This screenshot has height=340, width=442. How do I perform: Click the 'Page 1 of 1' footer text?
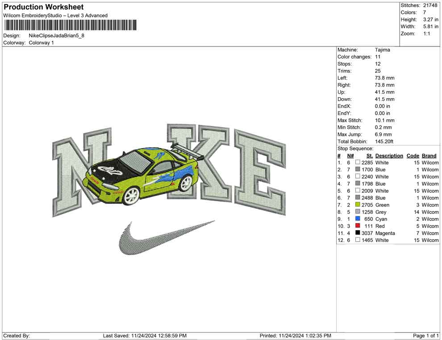click(425, 336)
